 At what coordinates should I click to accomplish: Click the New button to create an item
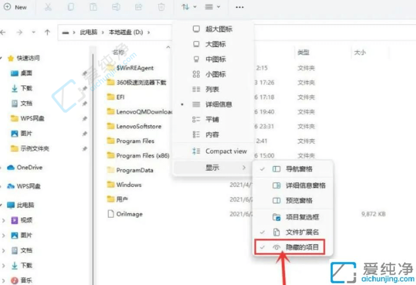pos(16,7)
